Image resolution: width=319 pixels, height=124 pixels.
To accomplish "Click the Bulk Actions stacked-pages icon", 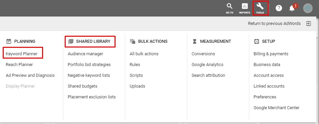I will pyautogui.click(x=133, y=41).
